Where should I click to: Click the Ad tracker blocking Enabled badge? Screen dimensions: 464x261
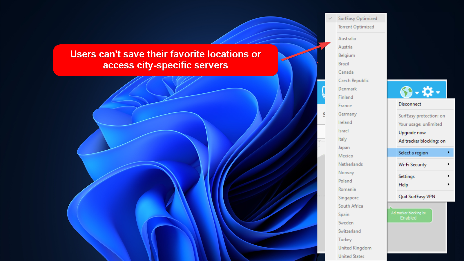tap(409, 215)
